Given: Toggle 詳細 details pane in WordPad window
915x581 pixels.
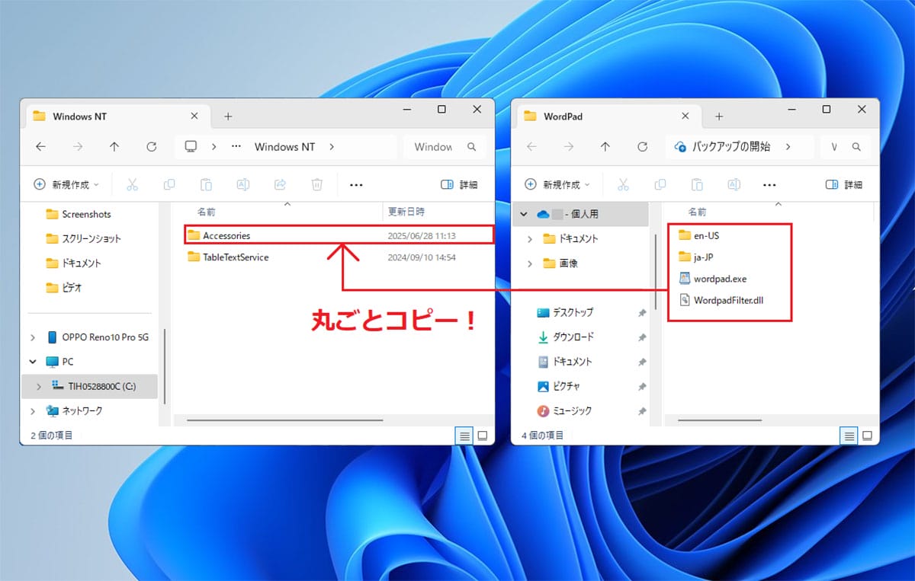Looking at the screenshot, I should (844, 184).
